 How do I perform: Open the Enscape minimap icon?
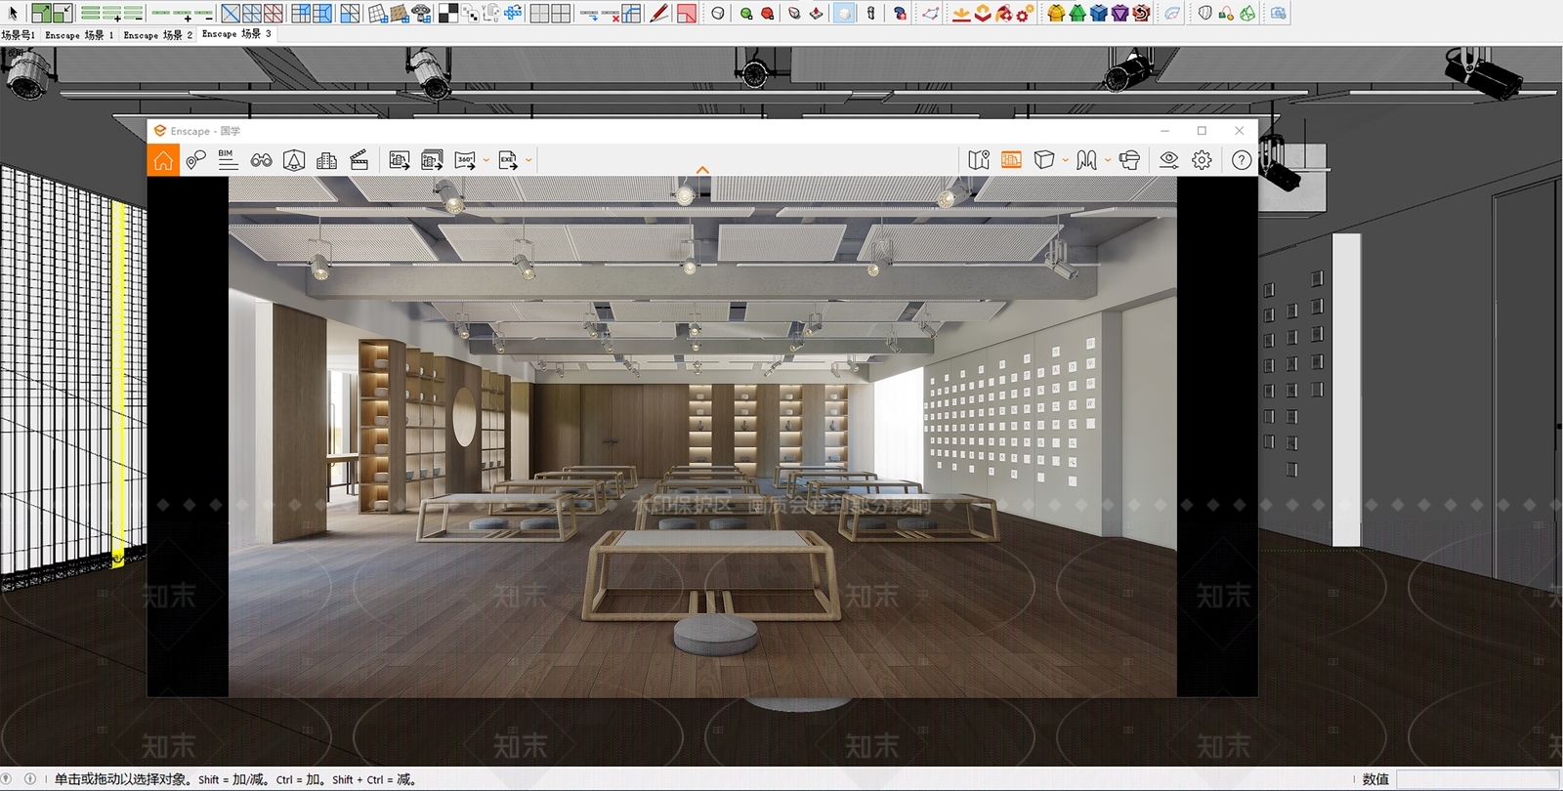[x=979, y=160]
